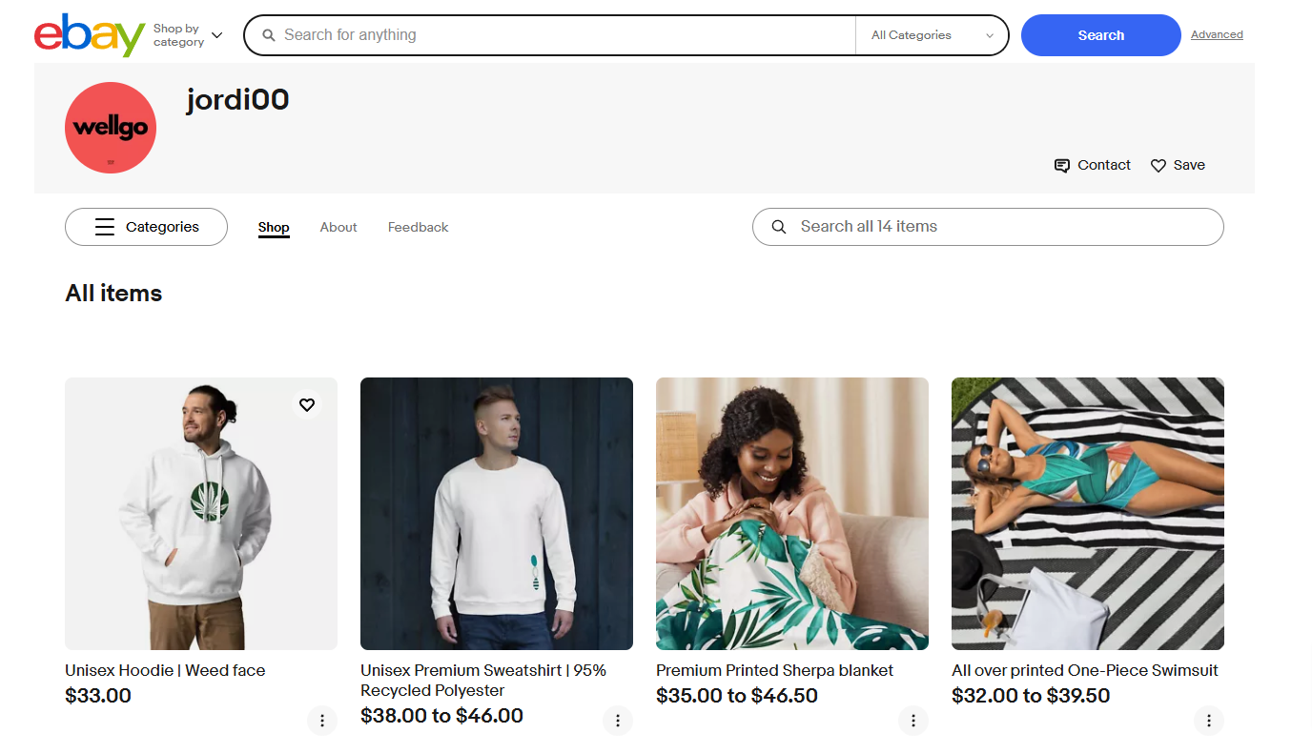Add the Unisex Hoodie to watchlist with its heart icon
This screenshot has width=1312, height=754.
[307, 405]
